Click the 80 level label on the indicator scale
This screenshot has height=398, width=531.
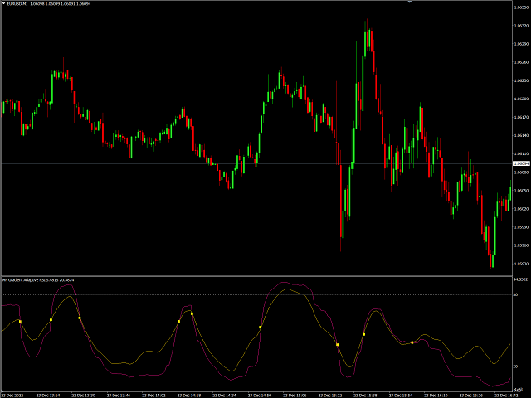point(515,294)
